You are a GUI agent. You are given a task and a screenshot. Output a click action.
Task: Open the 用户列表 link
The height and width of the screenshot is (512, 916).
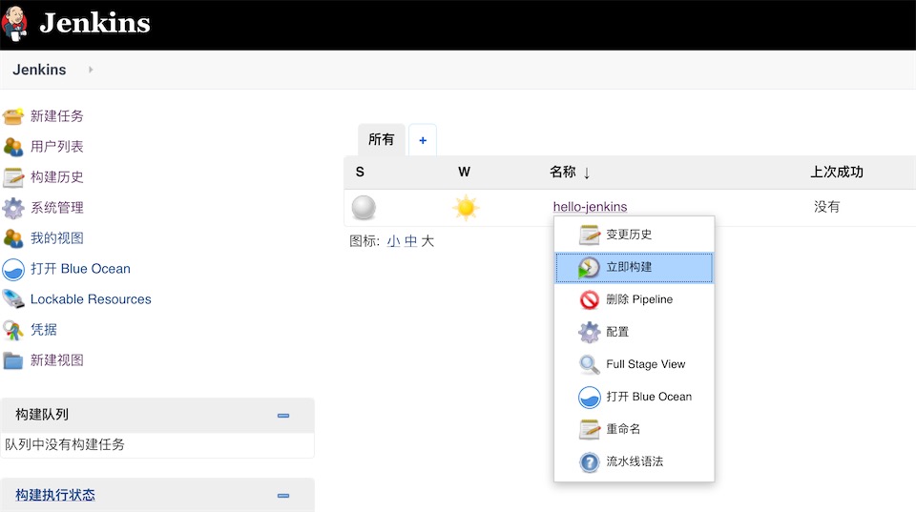point(56,147)
